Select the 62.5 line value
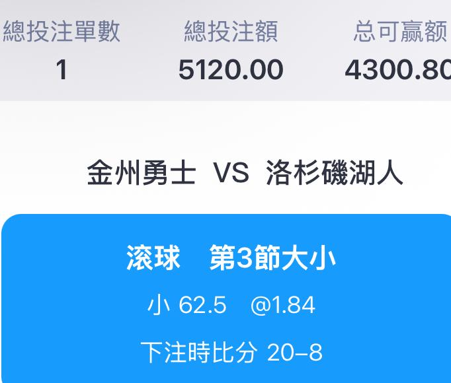Screen dimensions: 451x383 pos(202,305)
